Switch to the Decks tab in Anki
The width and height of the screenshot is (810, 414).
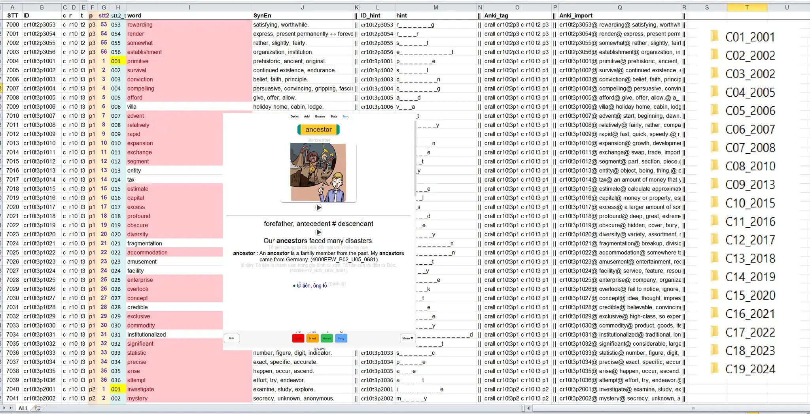[x=294, y=117]
